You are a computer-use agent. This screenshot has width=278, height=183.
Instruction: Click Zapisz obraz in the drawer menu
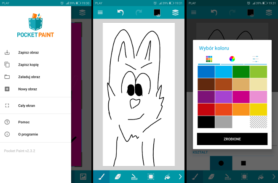[x=29, y=53]
